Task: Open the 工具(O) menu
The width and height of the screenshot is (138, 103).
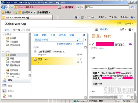Action: [125, 17]
